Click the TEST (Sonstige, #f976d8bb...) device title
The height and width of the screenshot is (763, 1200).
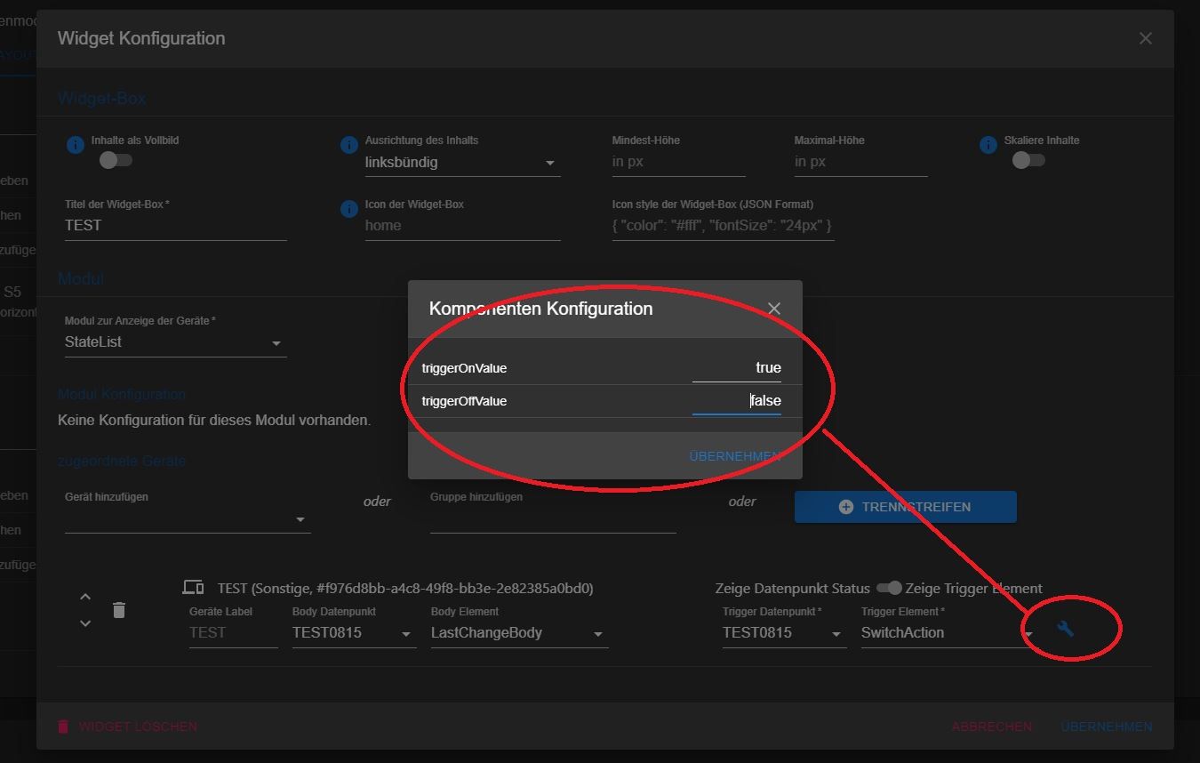pyautogui.click(x=405, y=588)
